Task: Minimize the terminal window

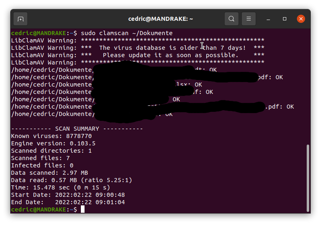Action: coord(269,19)
